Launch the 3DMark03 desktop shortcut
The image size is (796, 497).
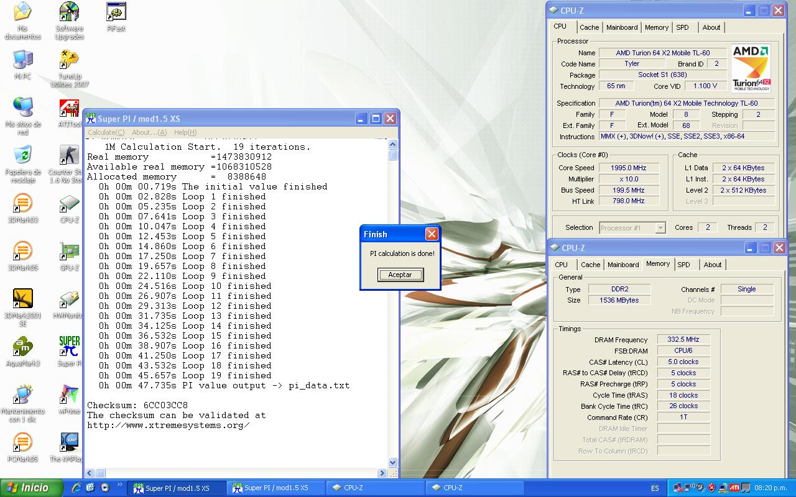[x=22, y=208]
